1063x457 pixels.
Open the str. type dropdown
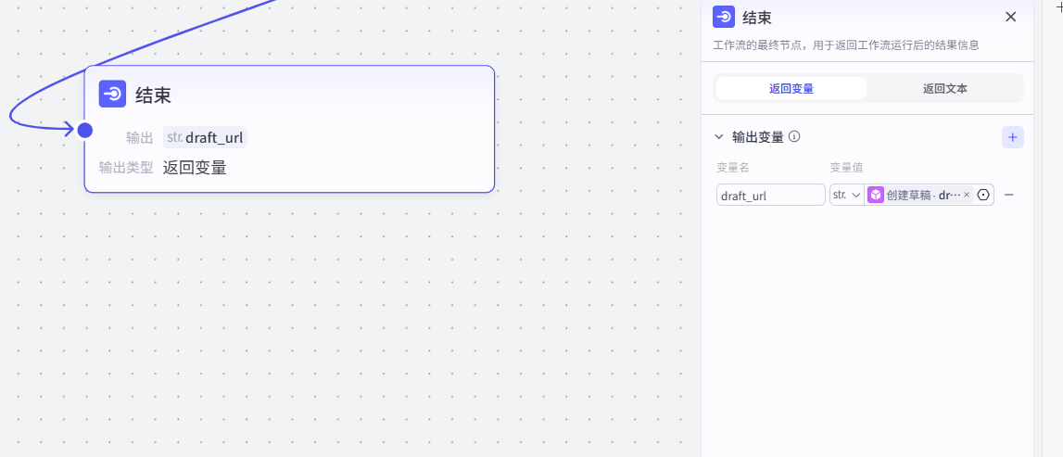[x=846, y=195]
